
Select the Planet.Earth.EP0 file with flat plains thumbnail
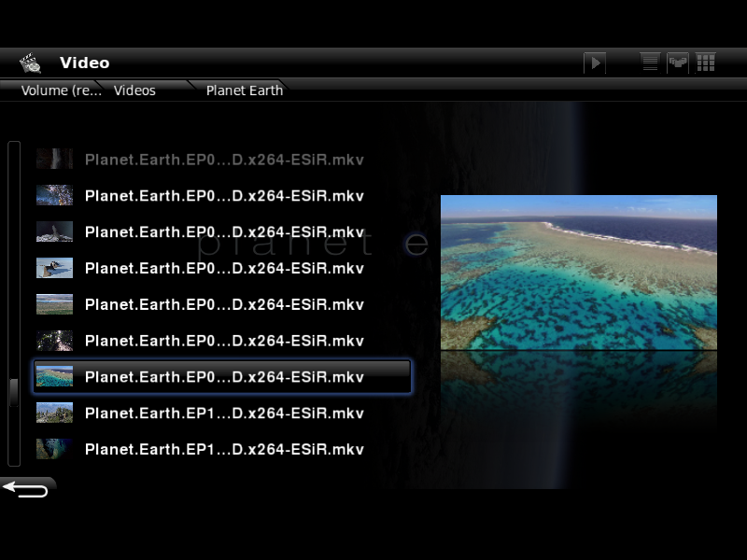coord(200,304)
